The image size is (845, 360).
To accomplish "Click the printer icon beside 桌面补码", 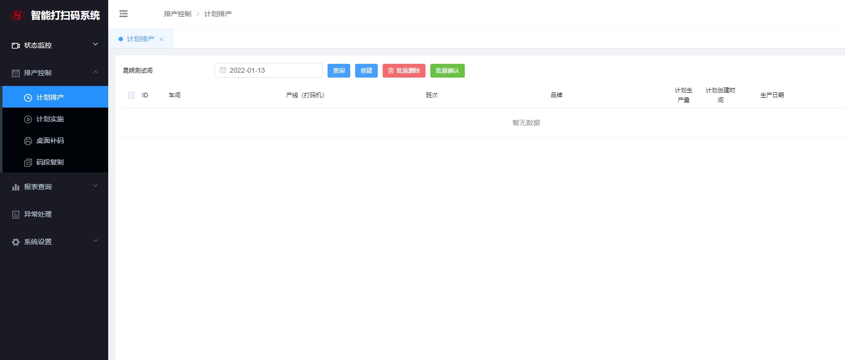I will click(x=28, y=141).
